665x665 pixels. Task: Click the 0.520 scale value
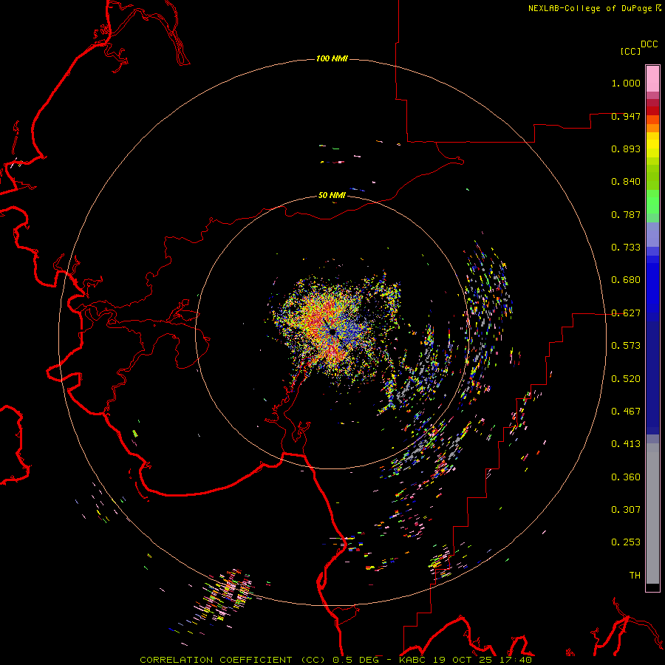tap(626, 379)
